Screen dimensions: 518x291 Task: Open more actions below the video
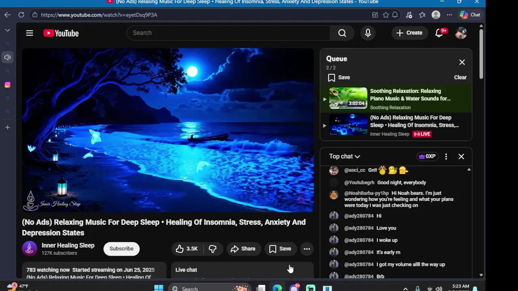307,249
